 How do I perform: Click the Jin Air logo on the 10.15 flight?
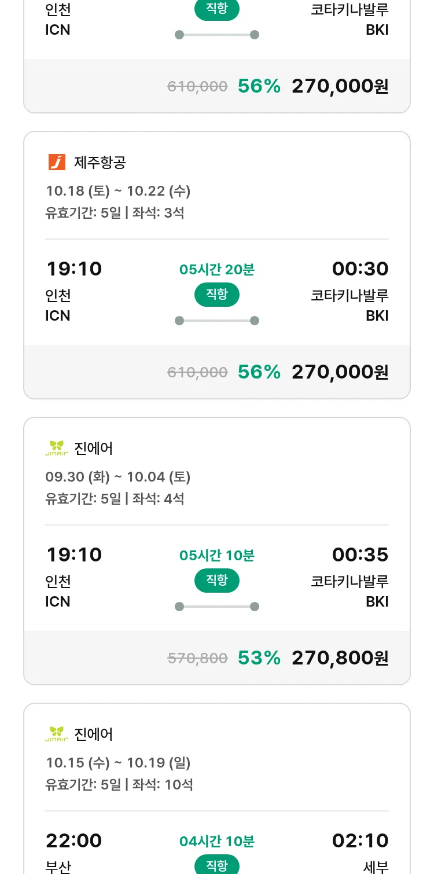(x=57, y=734)
